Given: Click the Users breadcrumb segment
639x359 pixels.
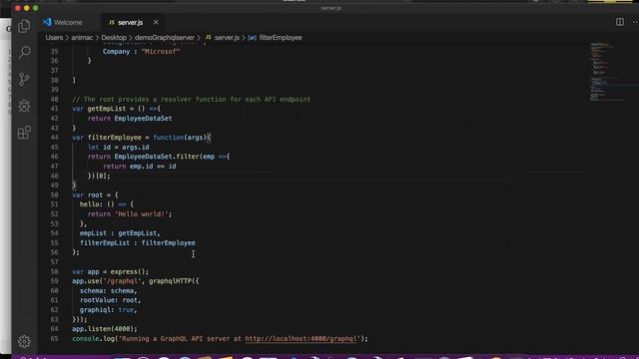Looking at the screenshot, I should click(54, 38).
